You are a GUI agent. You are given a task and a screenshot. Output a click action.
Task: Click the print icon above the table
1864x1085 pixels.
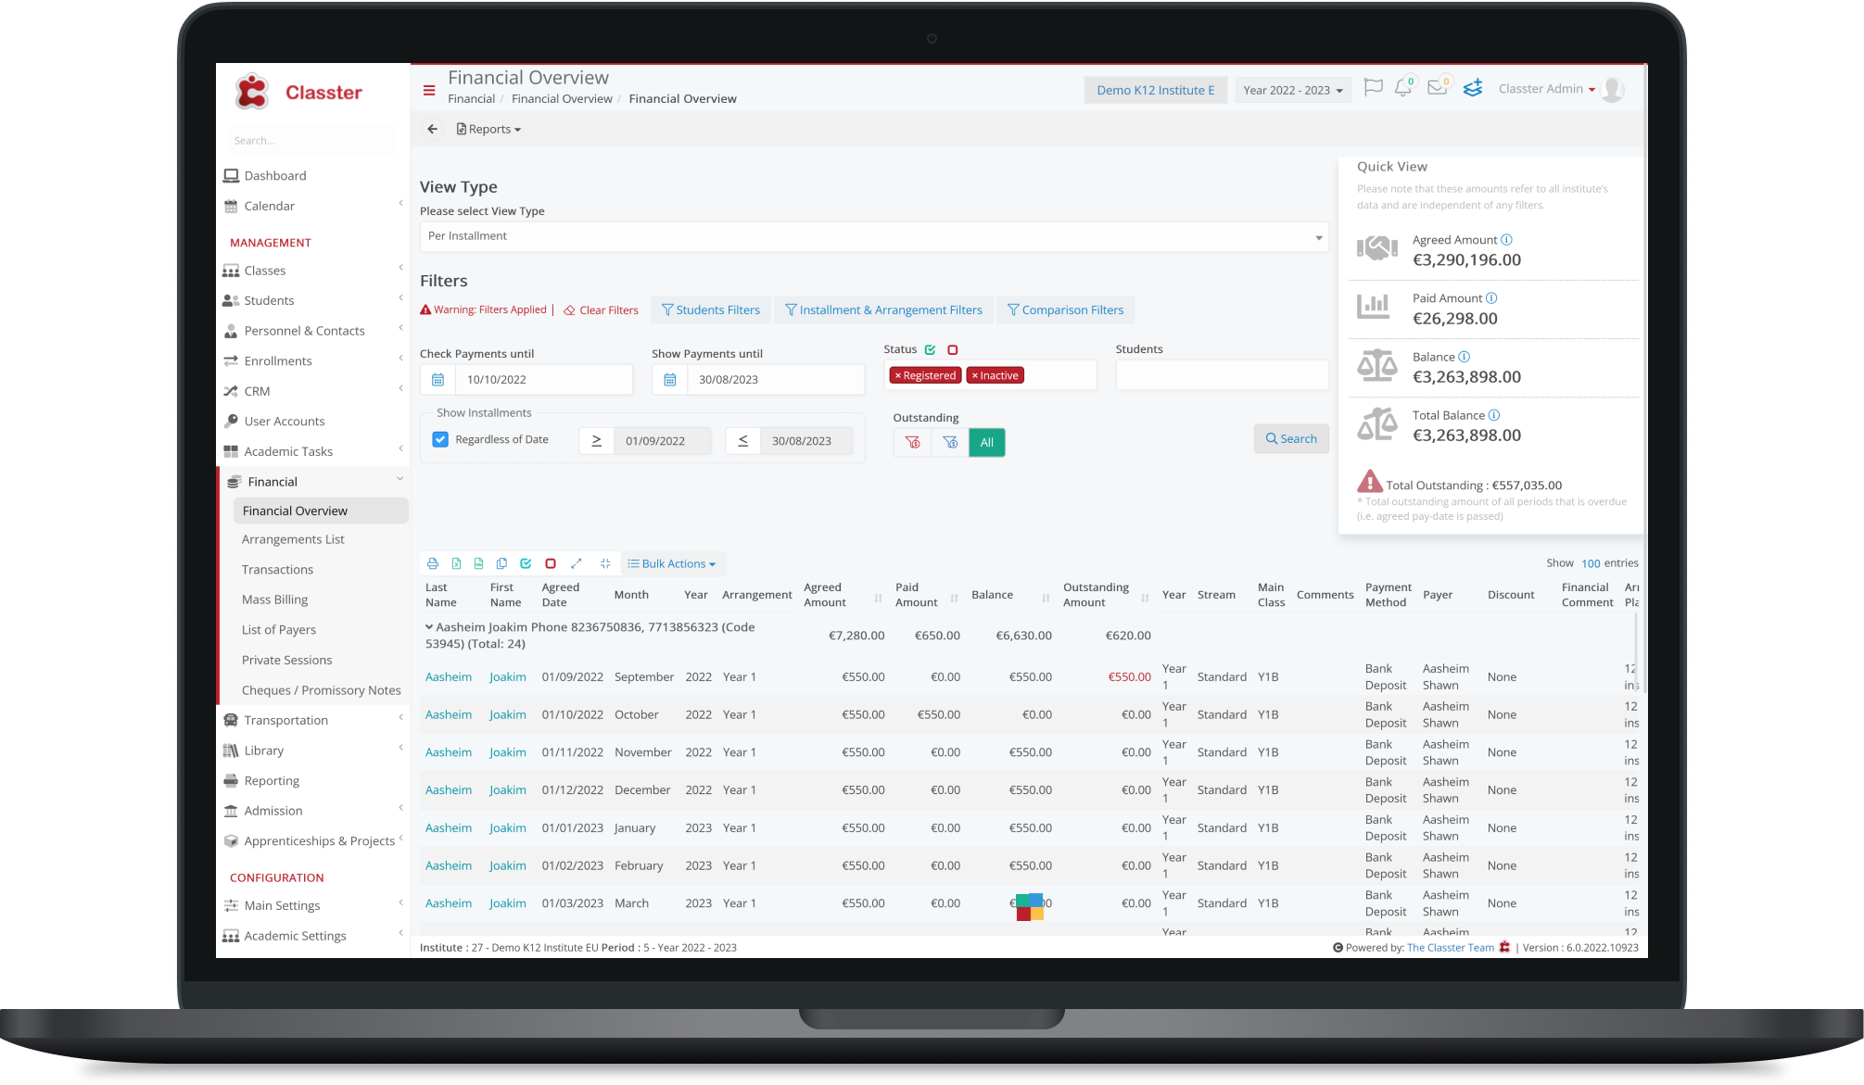click(432, 563)
